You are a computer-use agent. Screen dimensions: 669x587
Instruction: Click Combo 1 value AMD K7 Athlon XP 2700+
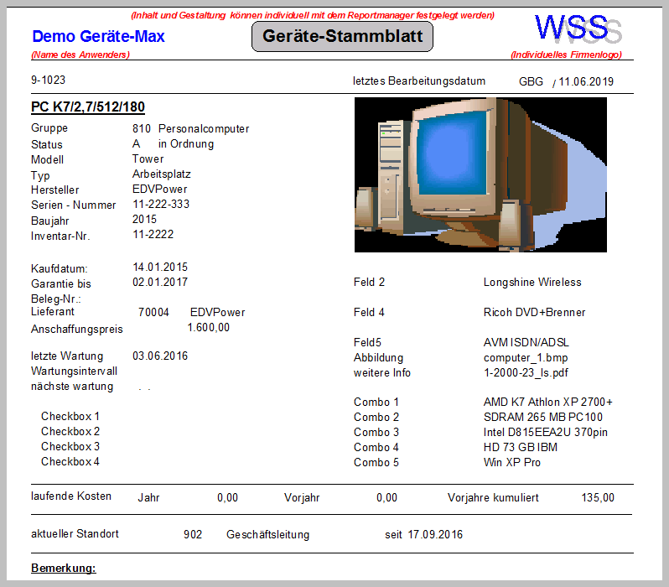click(x=547, y=403)
